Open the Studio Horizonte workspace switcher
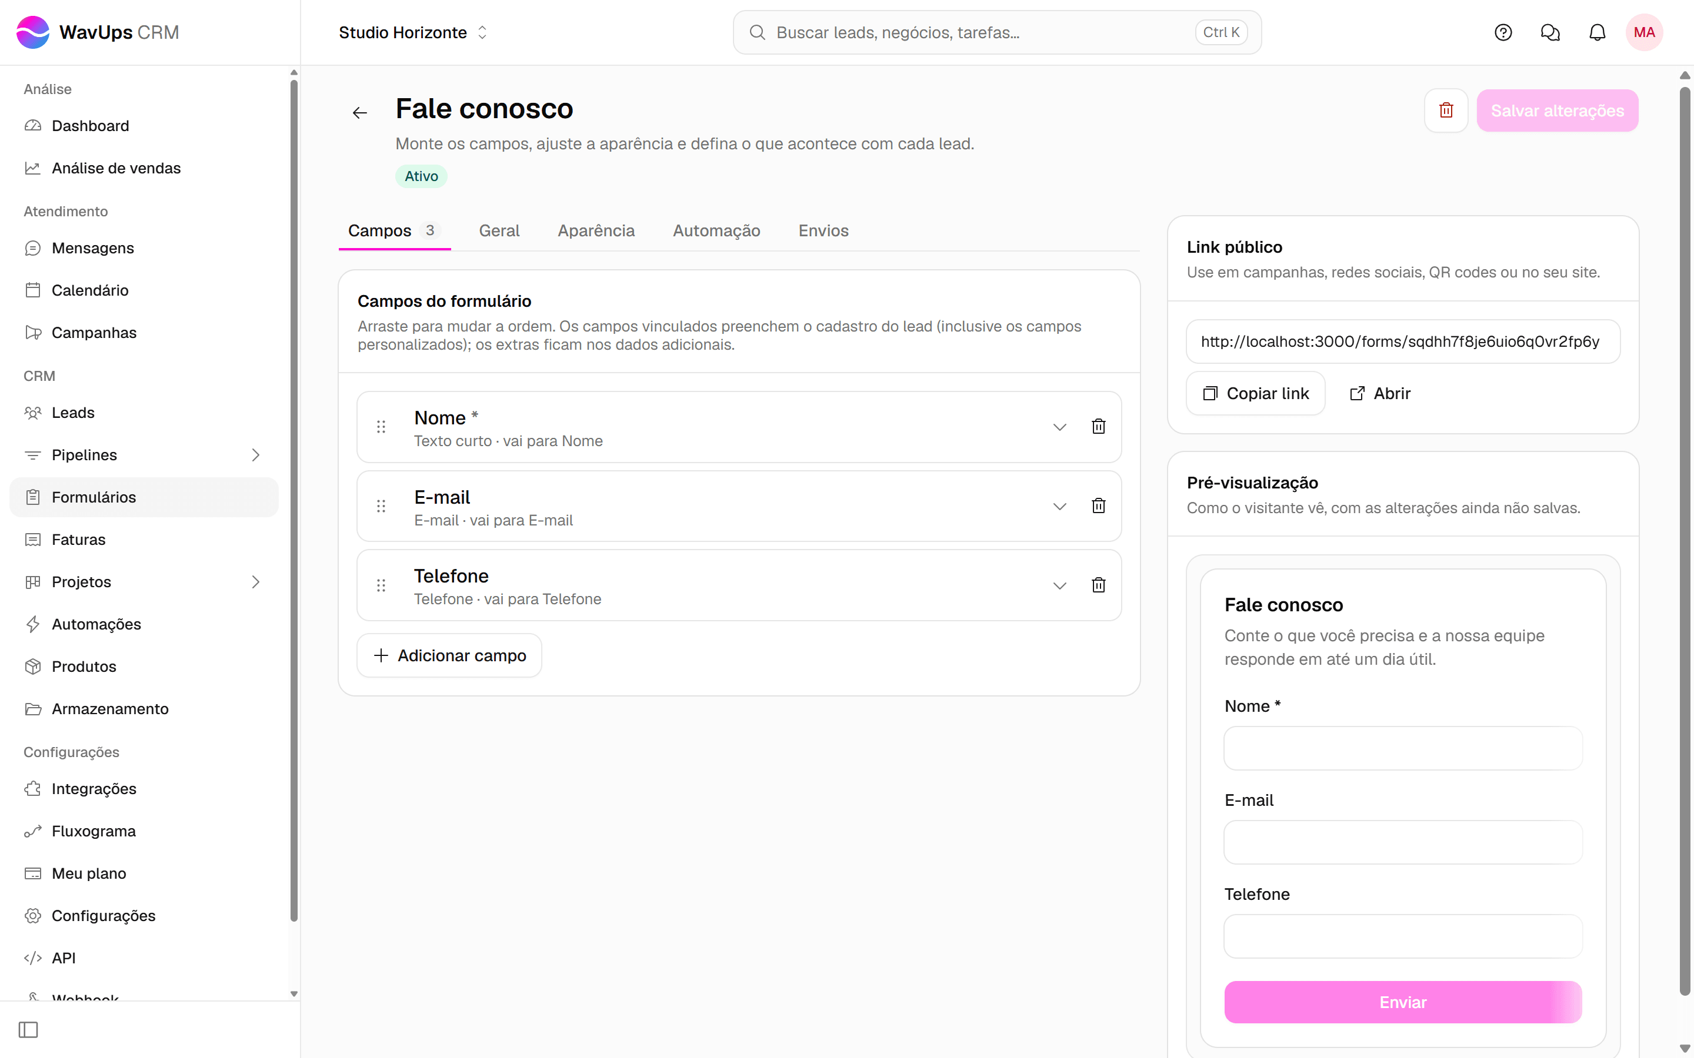The image size is (1694, 1058). click(x=413, y=32)
